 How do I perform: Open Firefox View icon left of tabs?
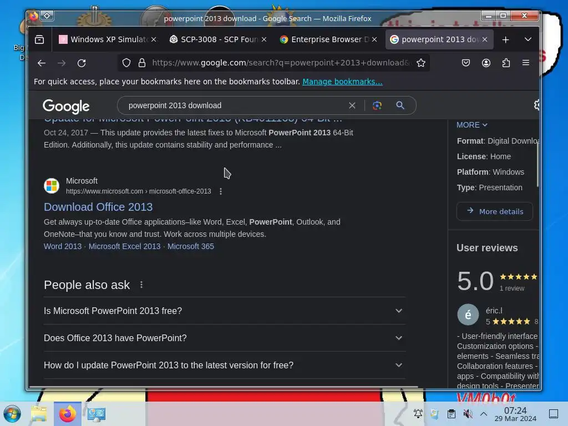pyautogui.click(x=39, y=39)
